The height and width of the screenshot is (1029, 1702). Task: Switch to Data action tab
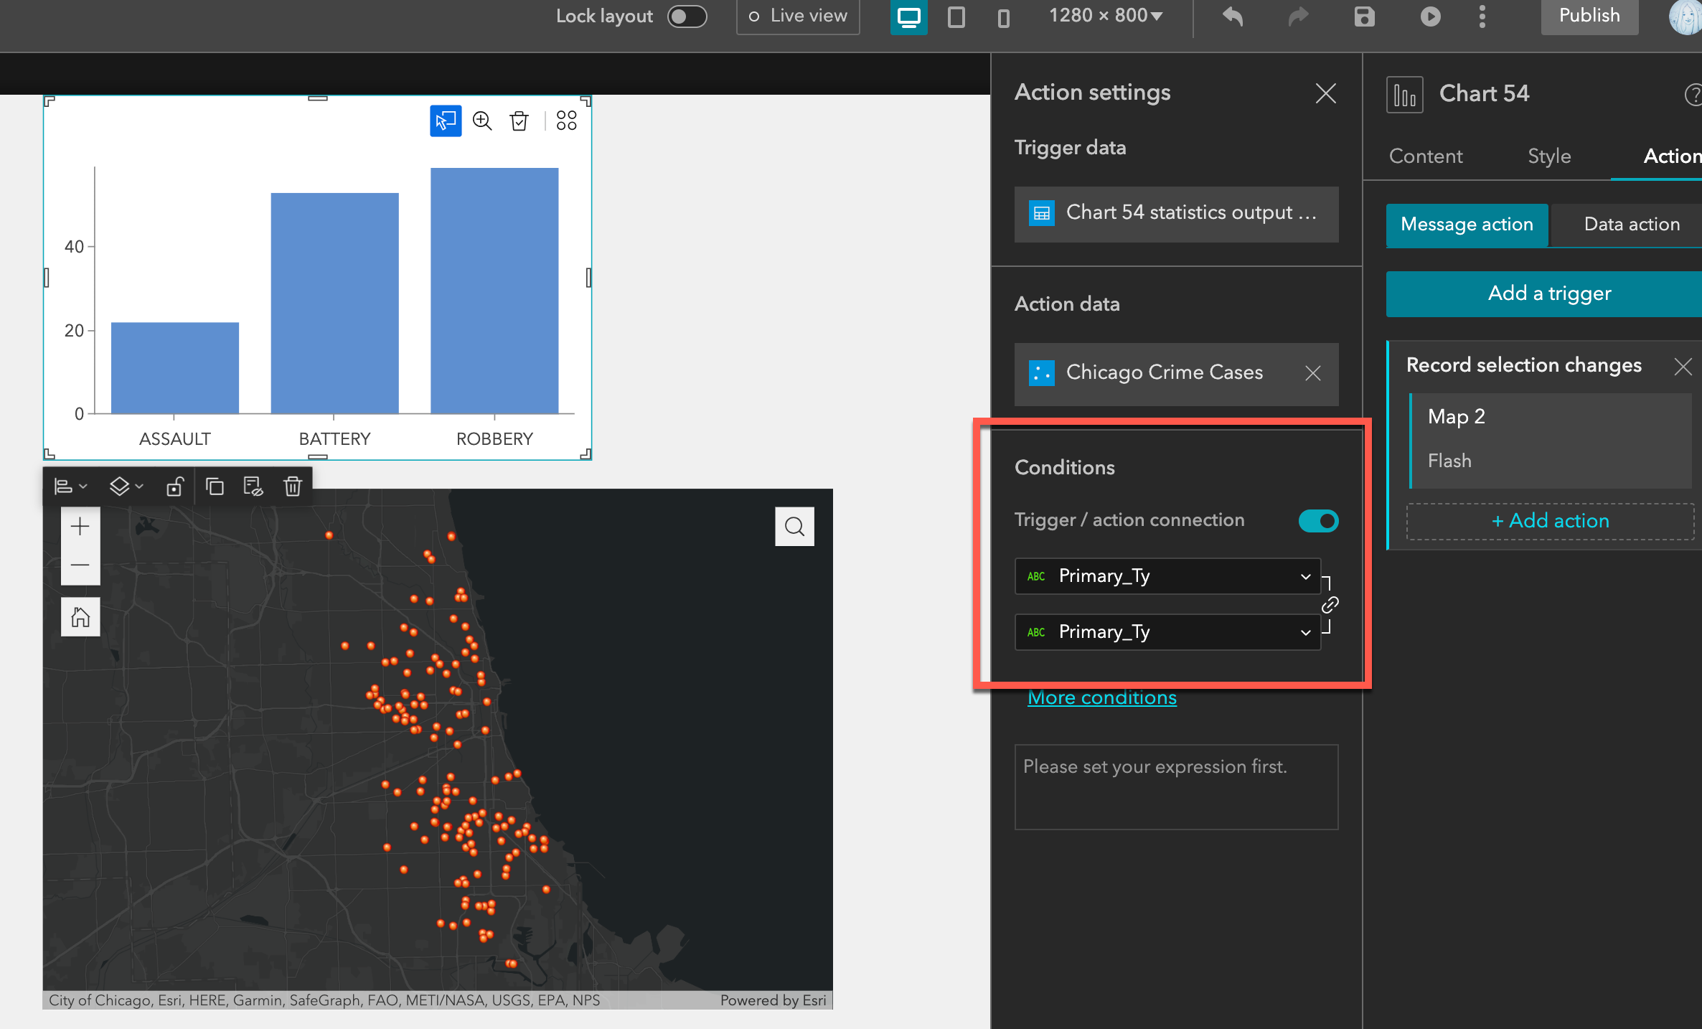click(x=1631, y=225)
